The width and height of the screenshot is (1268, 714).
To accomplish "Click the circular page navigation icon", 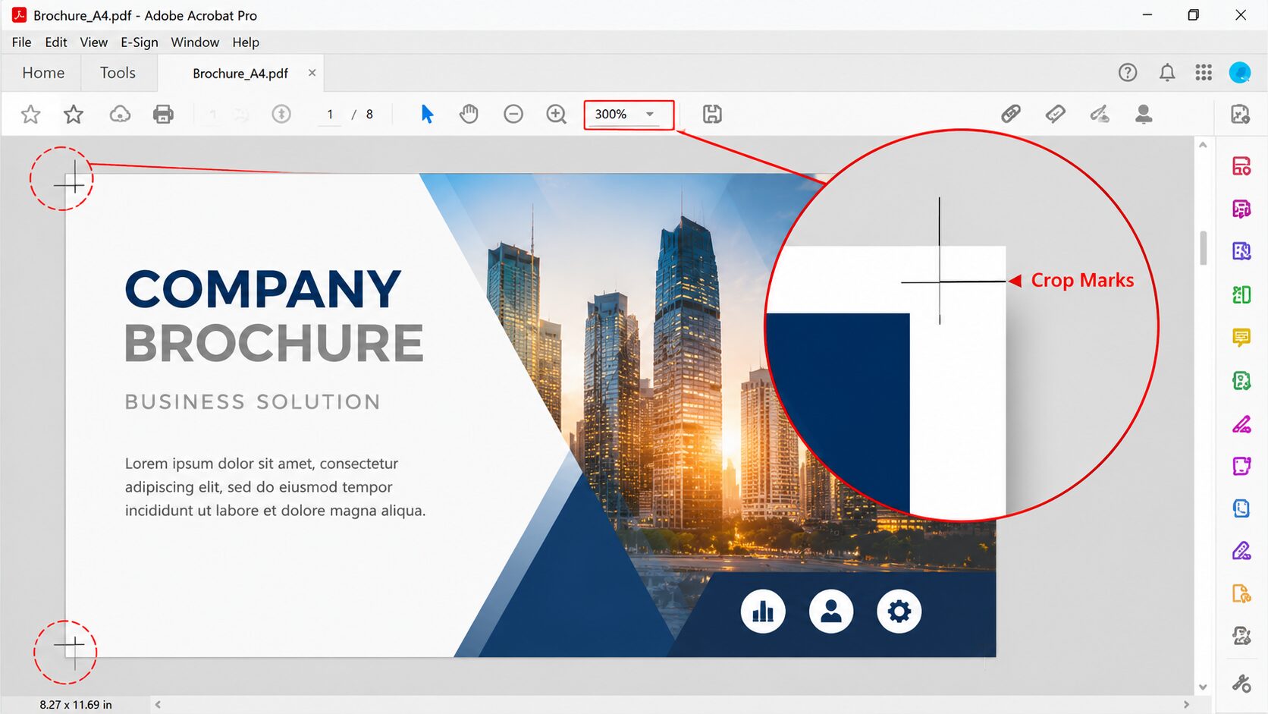I will pyautogui.click(x=281, y=115).
